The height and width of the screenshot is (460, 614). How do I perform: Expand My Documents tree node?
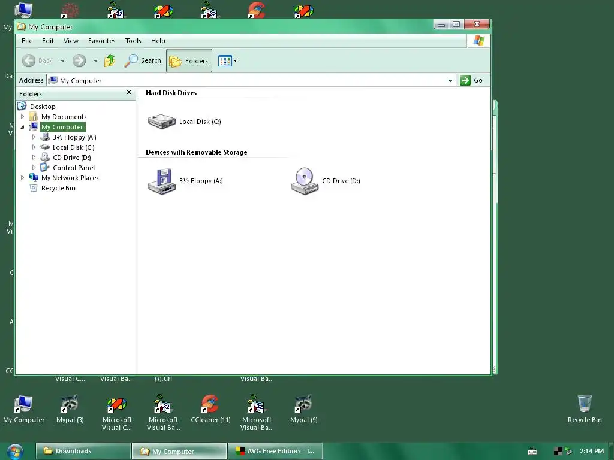22,117
